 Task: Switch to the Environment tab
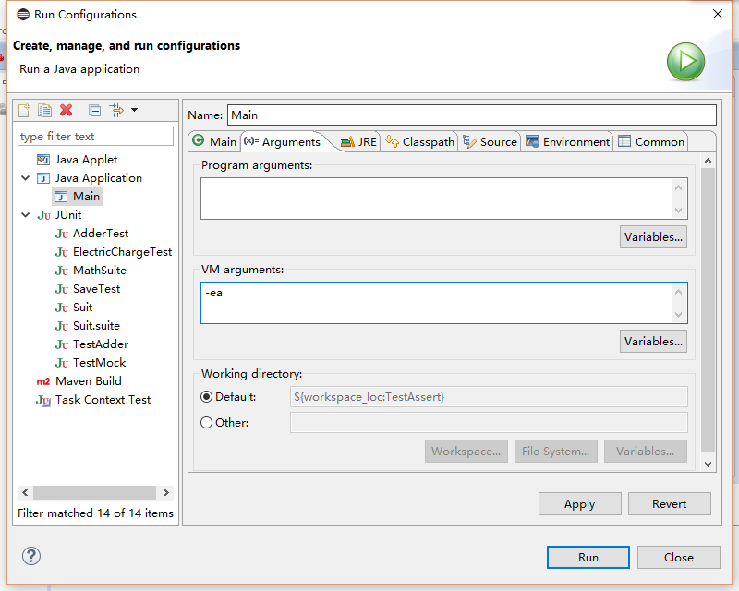coord(567,142)
